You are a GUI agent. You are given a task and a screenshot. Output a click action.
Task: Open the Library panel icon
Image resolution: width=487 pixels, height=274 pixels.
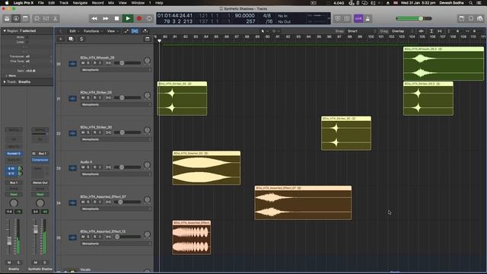pyautogui.click(x=7, y=18)
